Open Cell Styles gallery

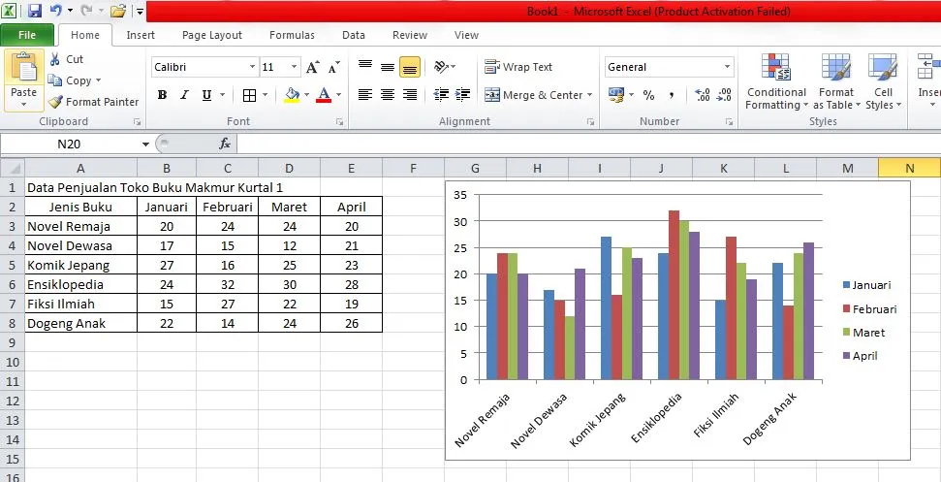(x=883, y=81)
